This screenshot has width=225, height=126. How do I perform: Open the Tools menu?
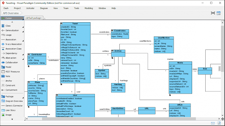pyautogui.click(x=77, y=8)
